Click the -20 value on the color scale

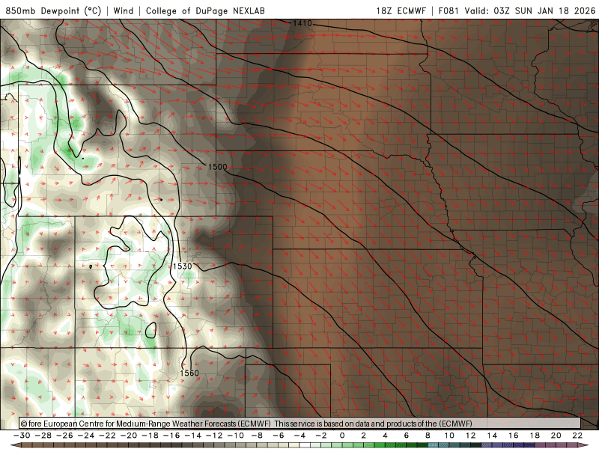129,436
